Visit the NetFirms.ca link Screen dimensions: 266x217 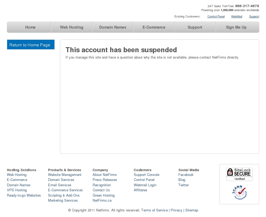pos(102,200)
